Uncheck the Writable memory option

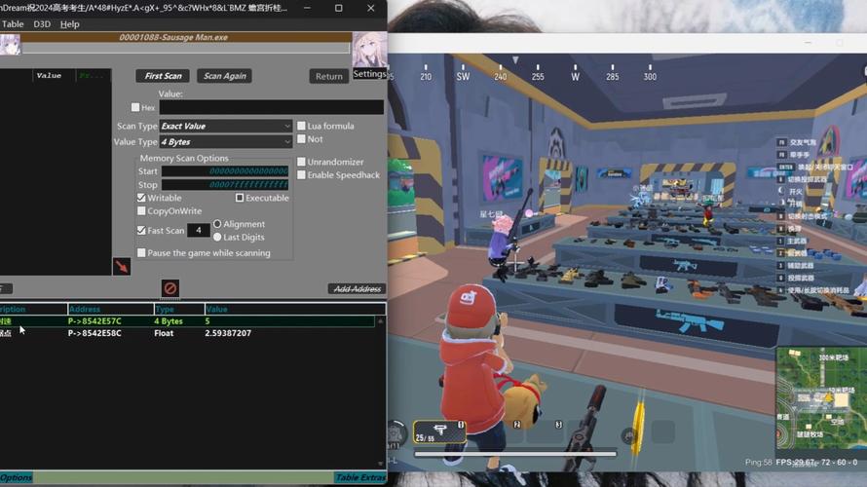click(x=141, y=198)
